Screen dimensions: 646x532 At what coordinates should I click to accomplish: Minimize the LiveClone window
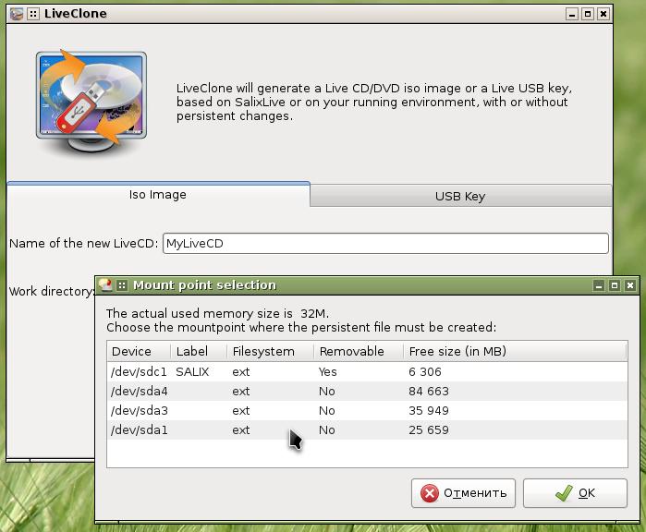[572, 15]
